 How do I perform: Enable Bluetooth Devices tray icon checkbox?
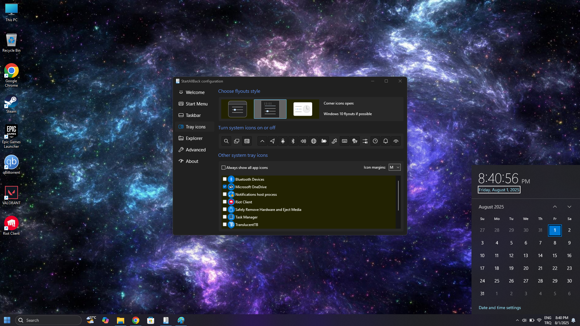[225, 179]
